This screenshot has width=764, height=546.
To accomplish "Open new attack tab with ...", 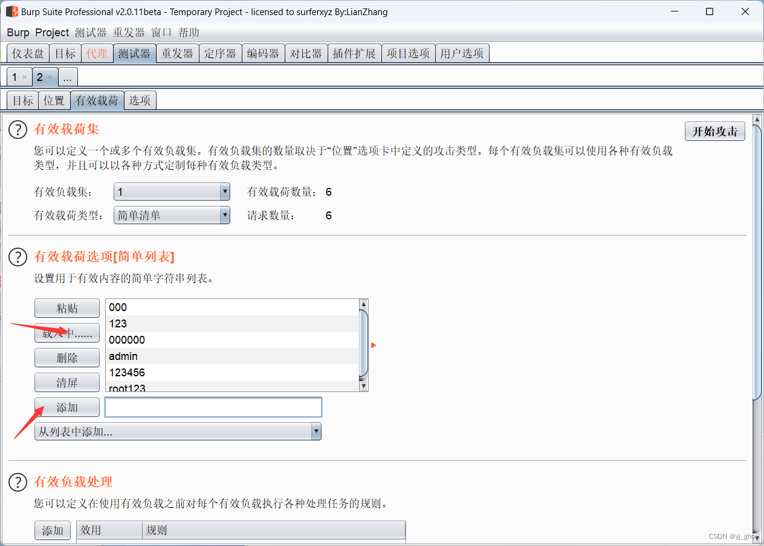I will tap(68, 77).
